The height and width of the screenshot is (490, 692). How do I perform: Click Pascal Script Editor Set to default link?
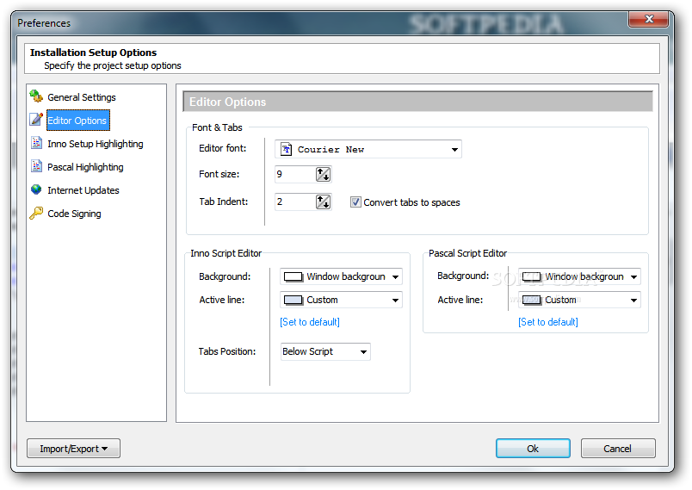[x=548, y=322]
